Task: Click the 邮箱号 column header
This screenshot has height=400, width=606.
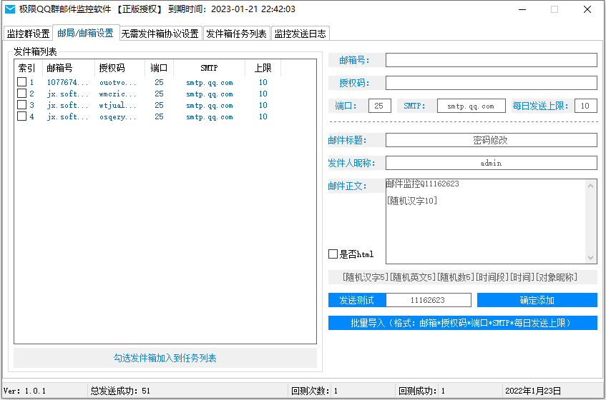Action: tap(69, 68)
